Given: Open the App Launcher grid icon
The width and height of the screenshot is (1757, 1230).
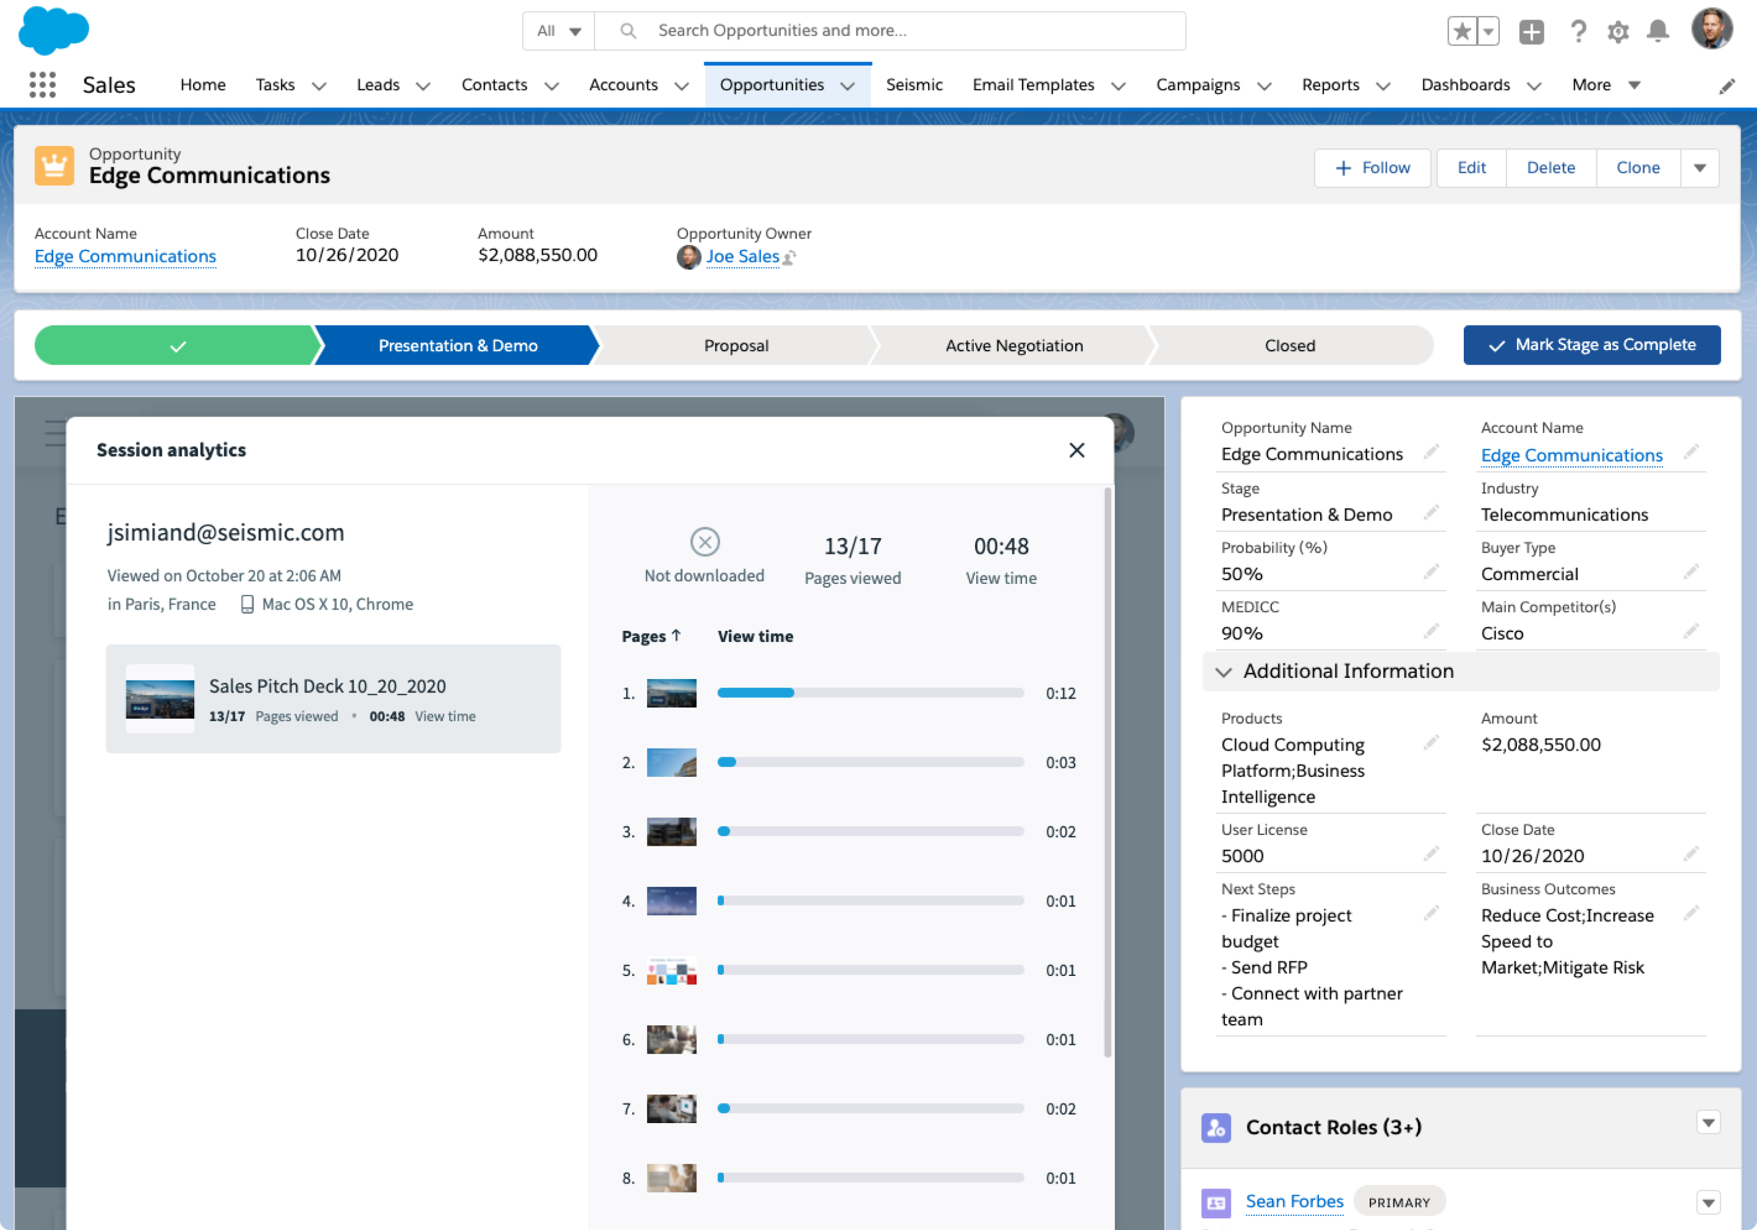Looking at the screenshot, I should coord(42,84).
